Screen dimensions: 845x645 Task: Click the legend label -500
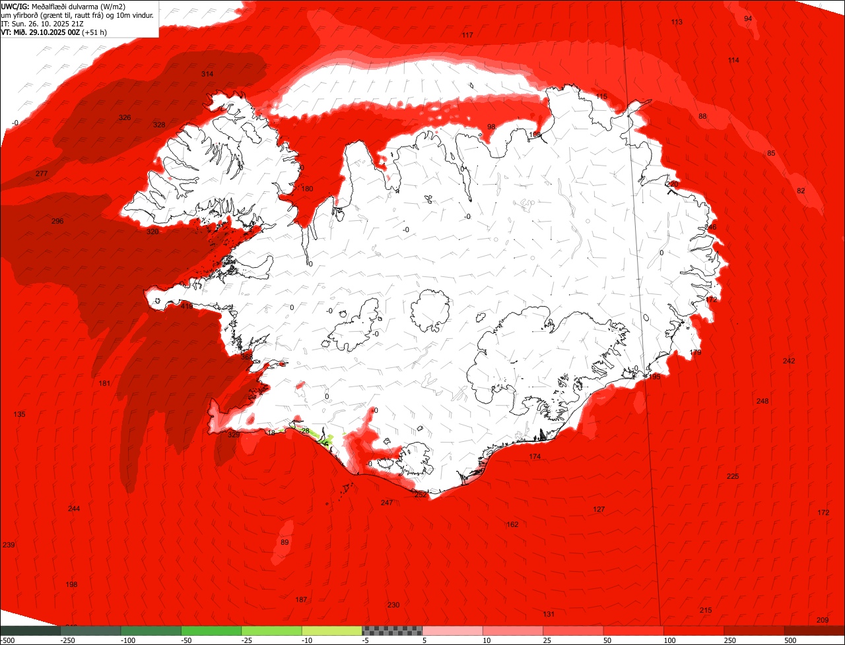pos(7,640)
